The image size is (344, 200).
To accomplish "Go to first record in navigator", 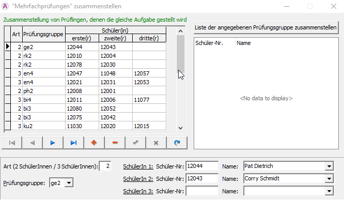I will pyautogui.click(x=12, y=143).
